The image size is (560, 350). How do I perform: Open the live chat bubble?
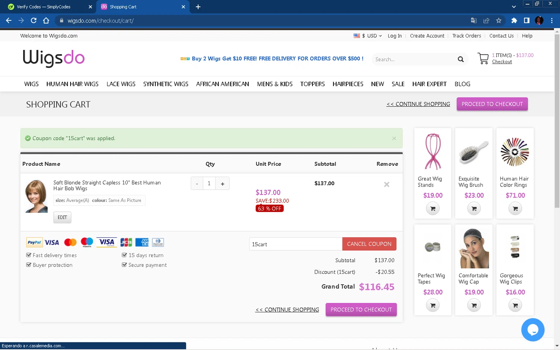click(533, 329)
